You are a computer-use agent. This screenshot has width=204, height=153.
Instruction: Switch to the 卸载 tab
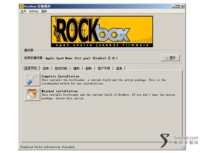tap(88, 68)
